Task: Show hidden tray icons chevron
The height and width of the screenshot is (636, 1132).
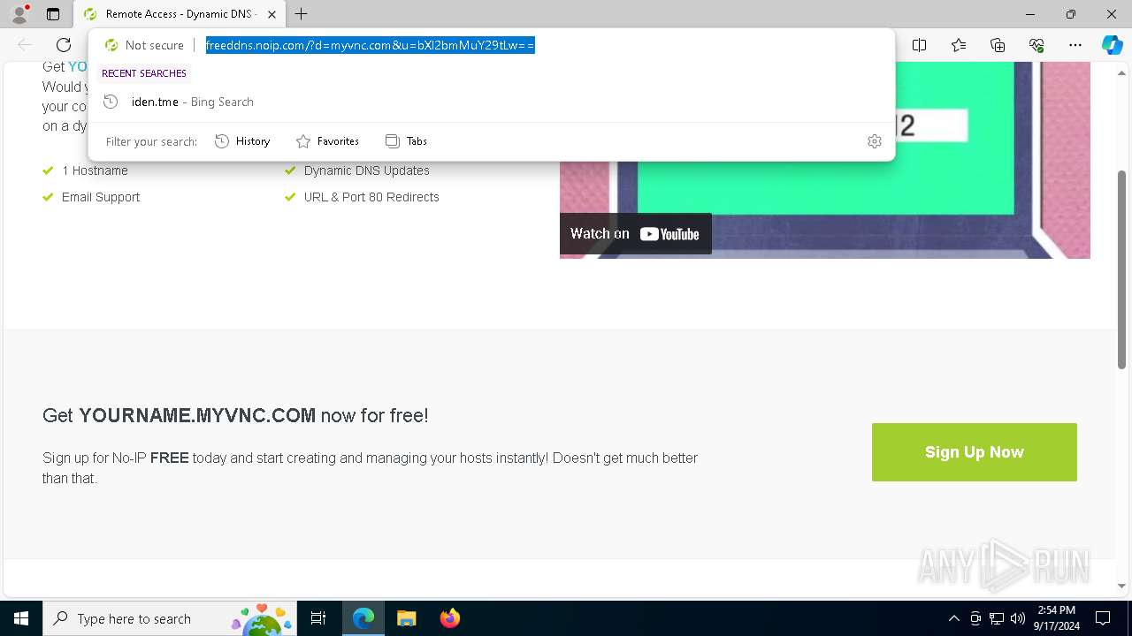Action: point(953,618)
